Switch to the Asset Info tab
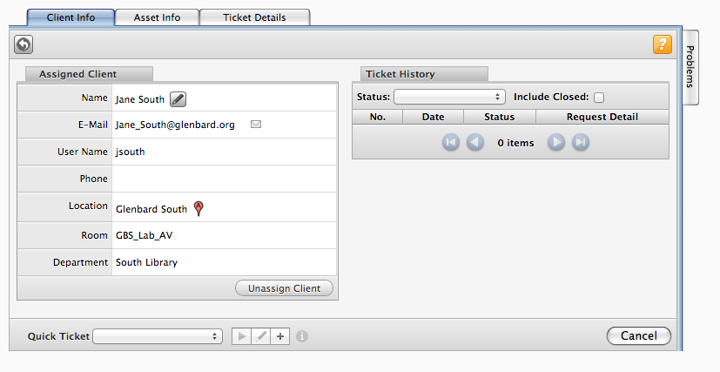Viewport: 720px width, 372px height. click(157, 17)
